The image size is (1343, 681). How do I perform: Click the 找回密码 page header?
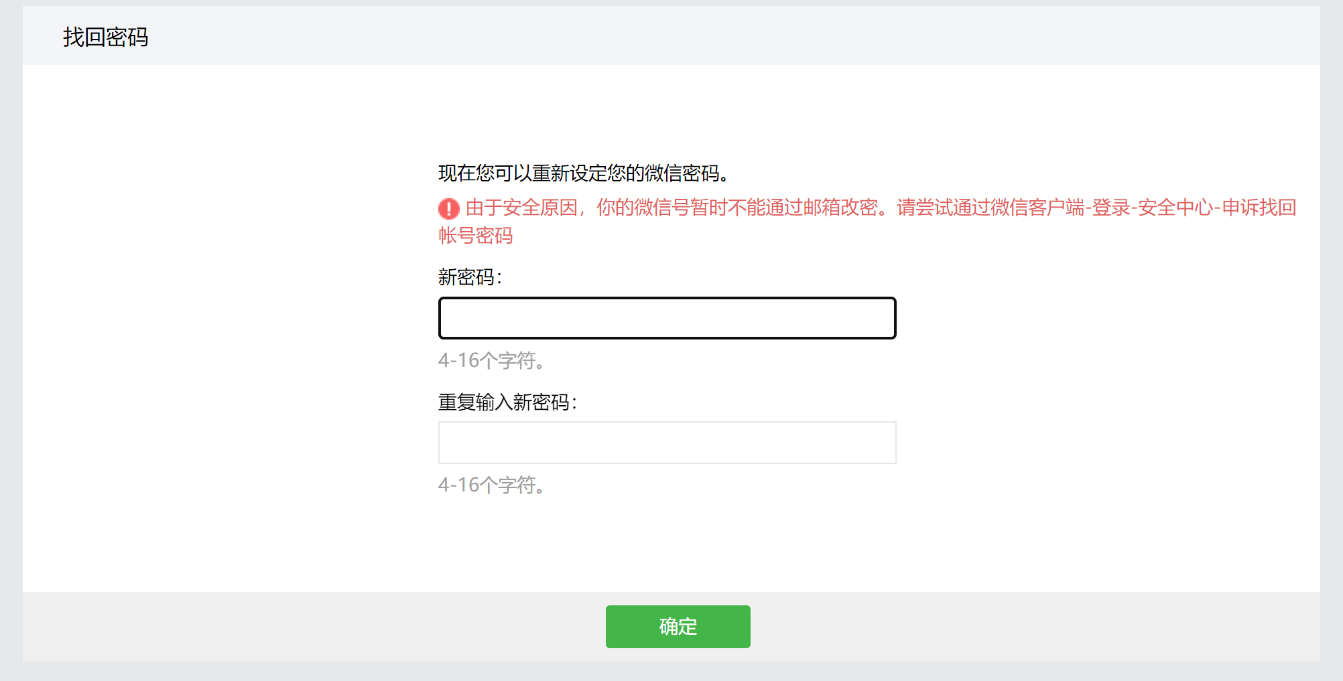point(107,38)
